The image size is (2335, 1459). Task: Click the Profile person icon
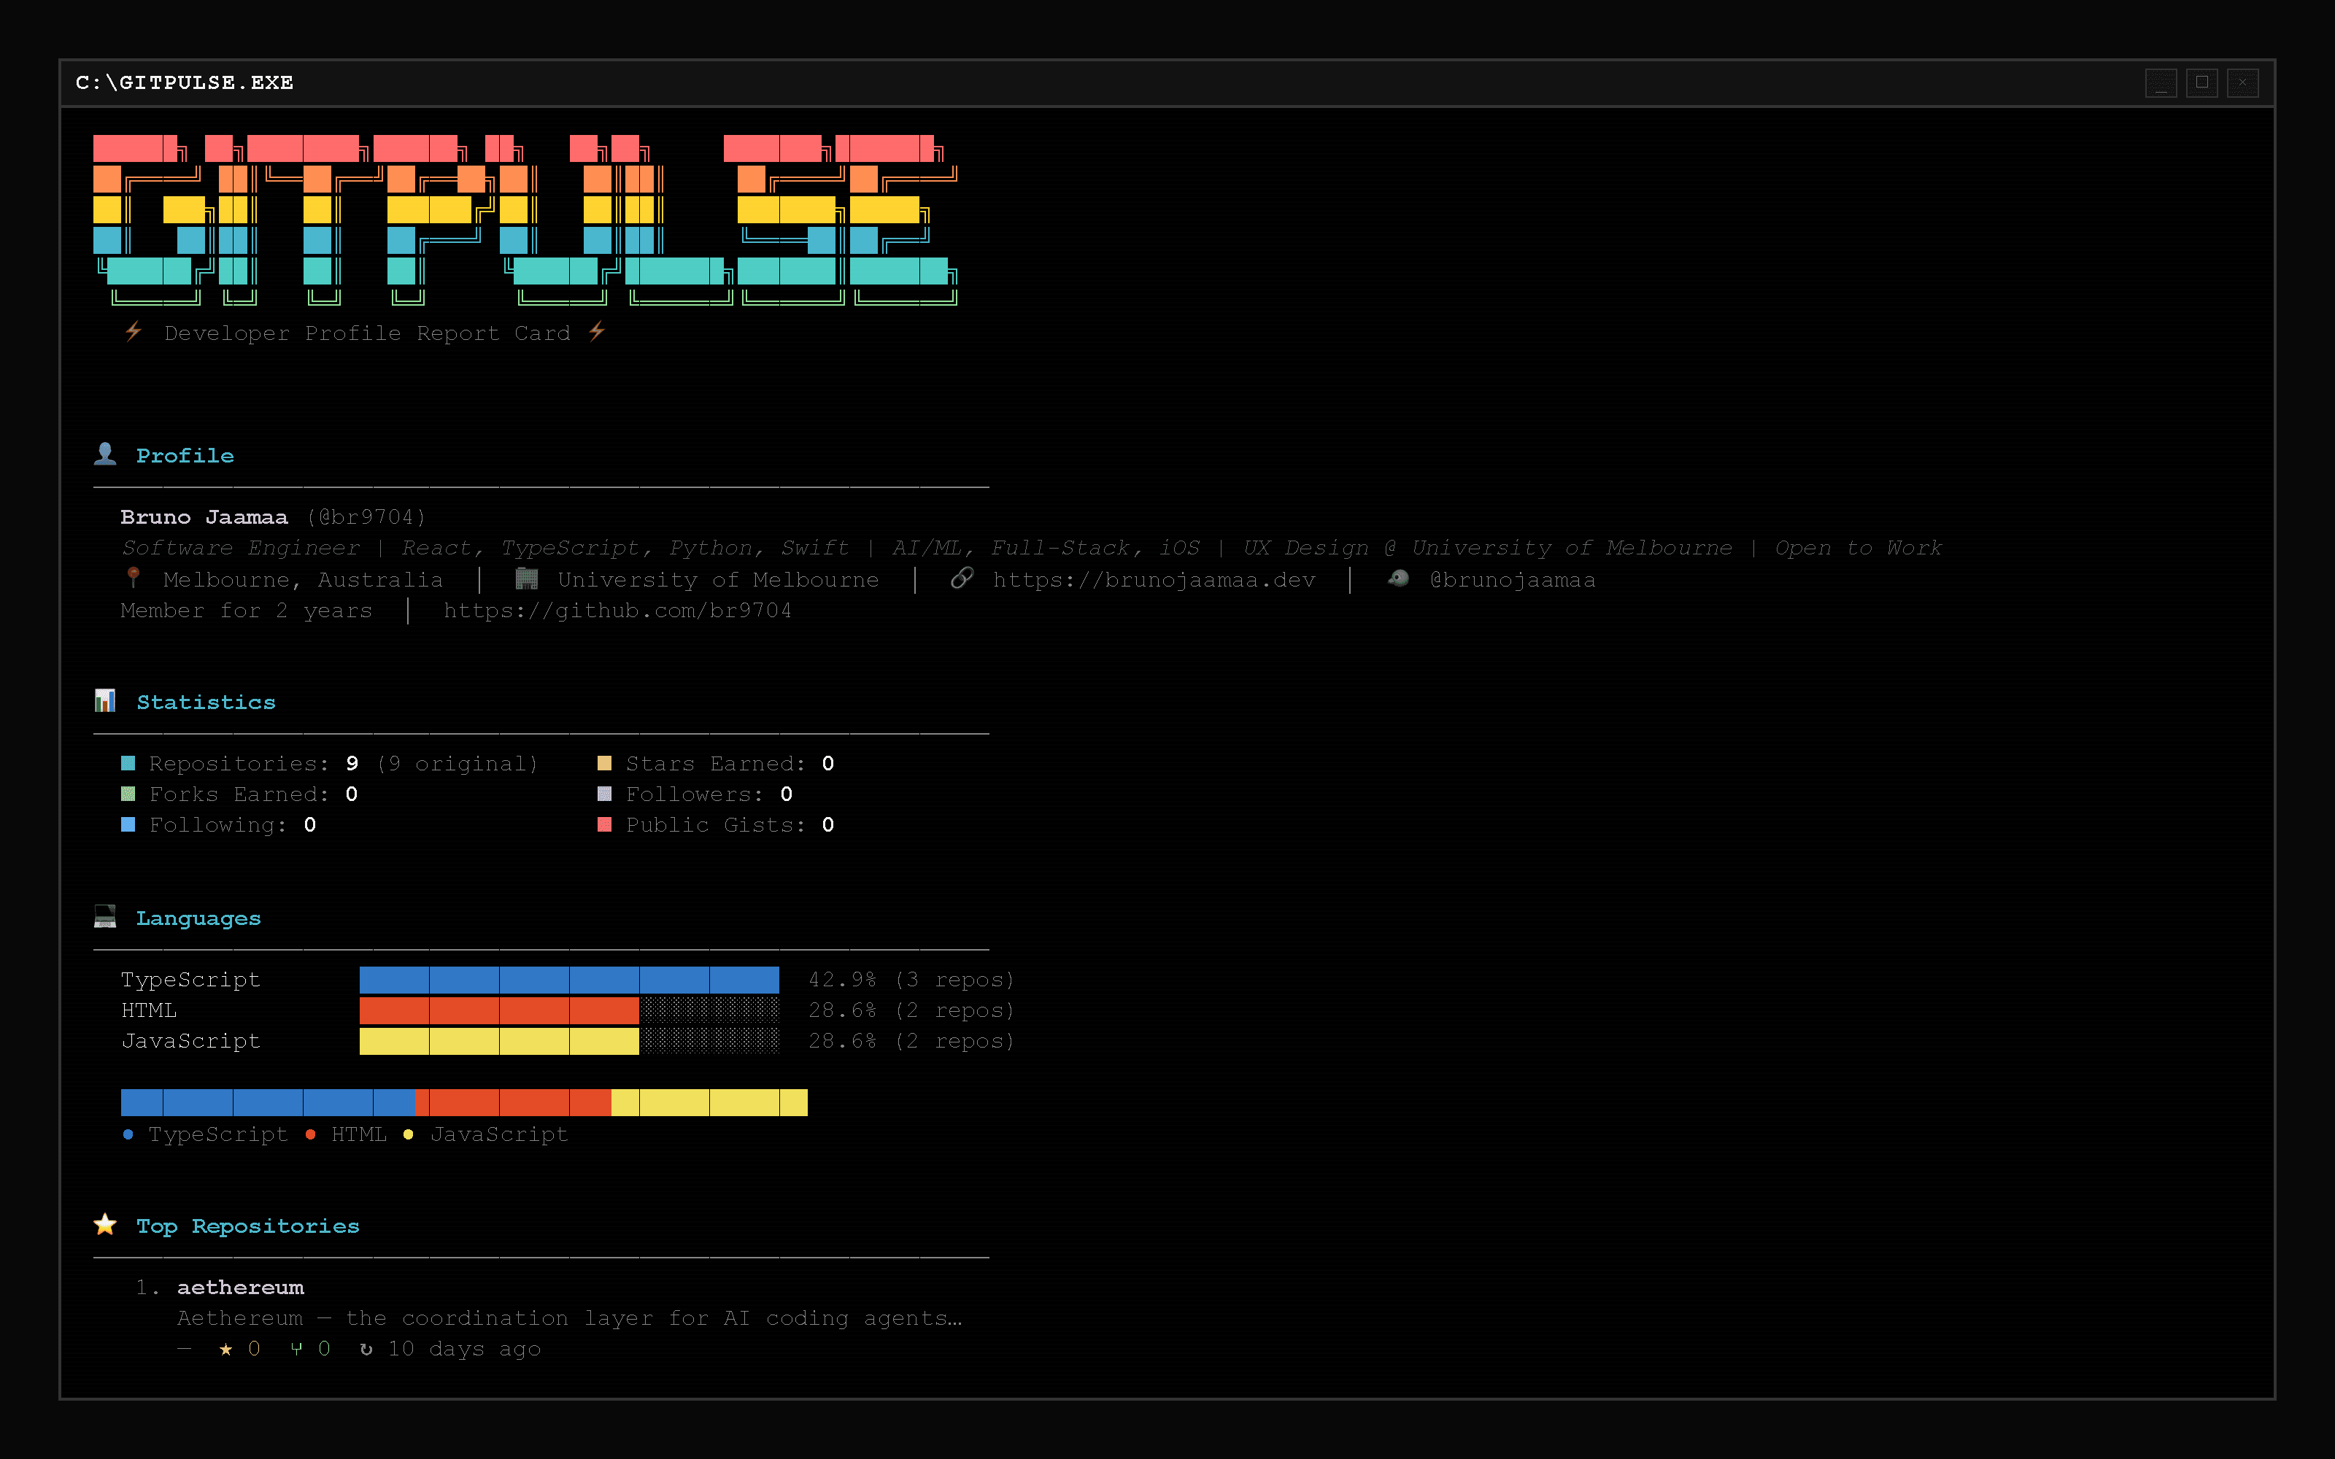pos(105,454)
